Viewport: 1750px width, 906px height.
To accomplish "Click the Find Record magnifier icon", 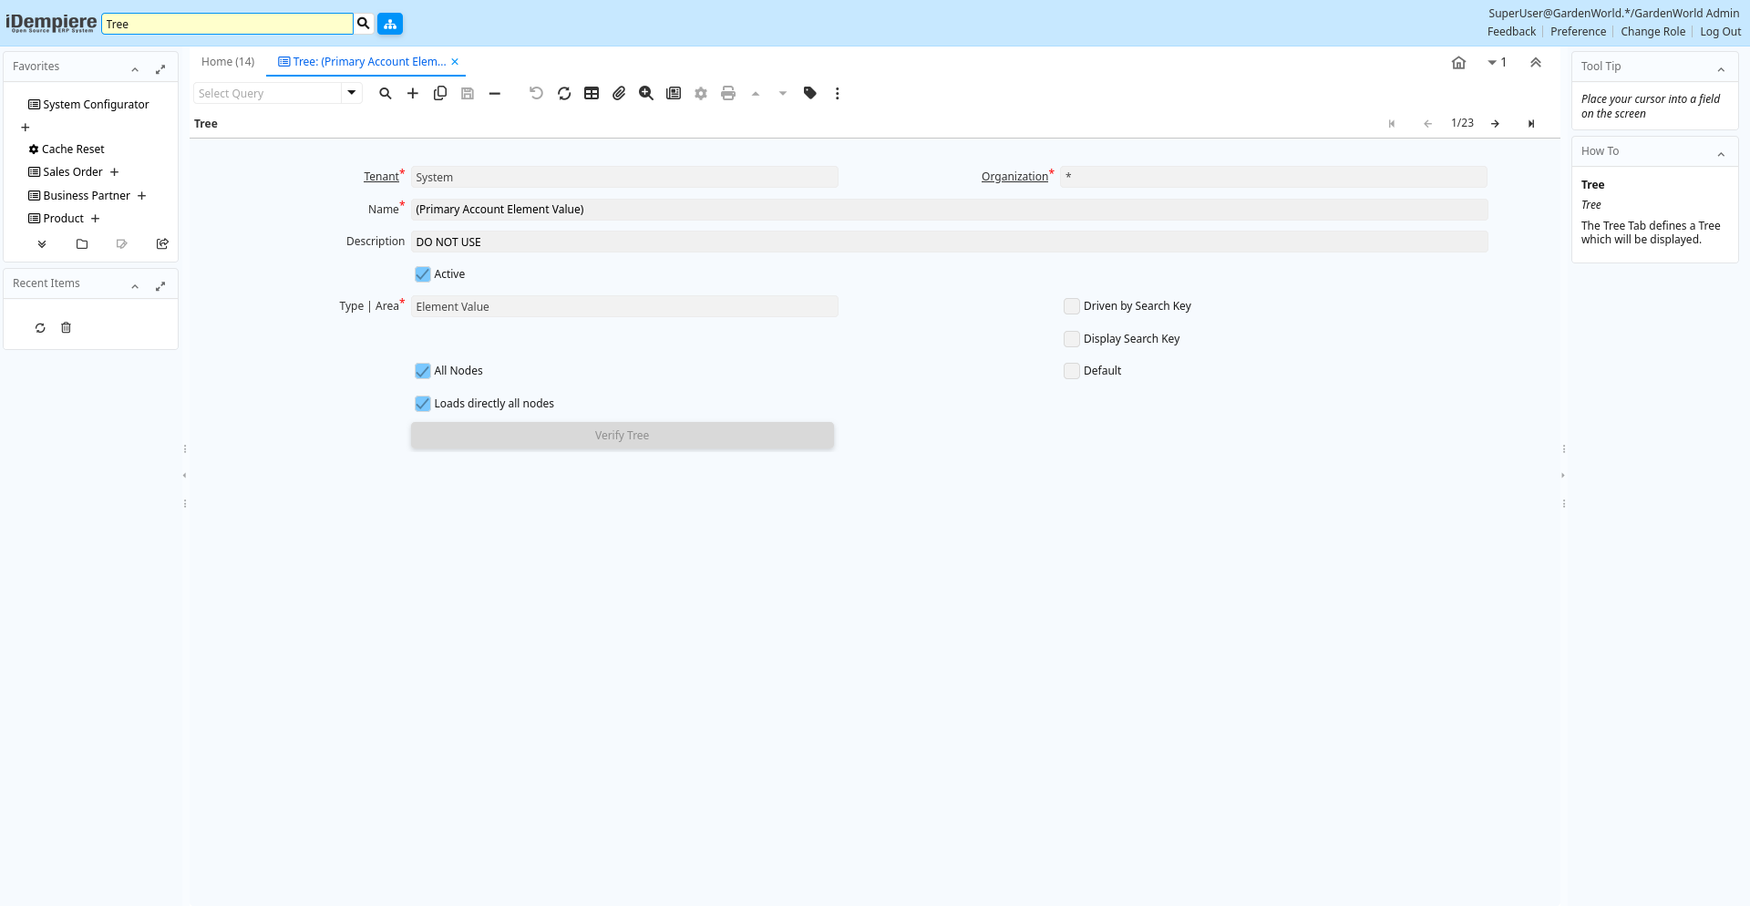I will point(386,93).
